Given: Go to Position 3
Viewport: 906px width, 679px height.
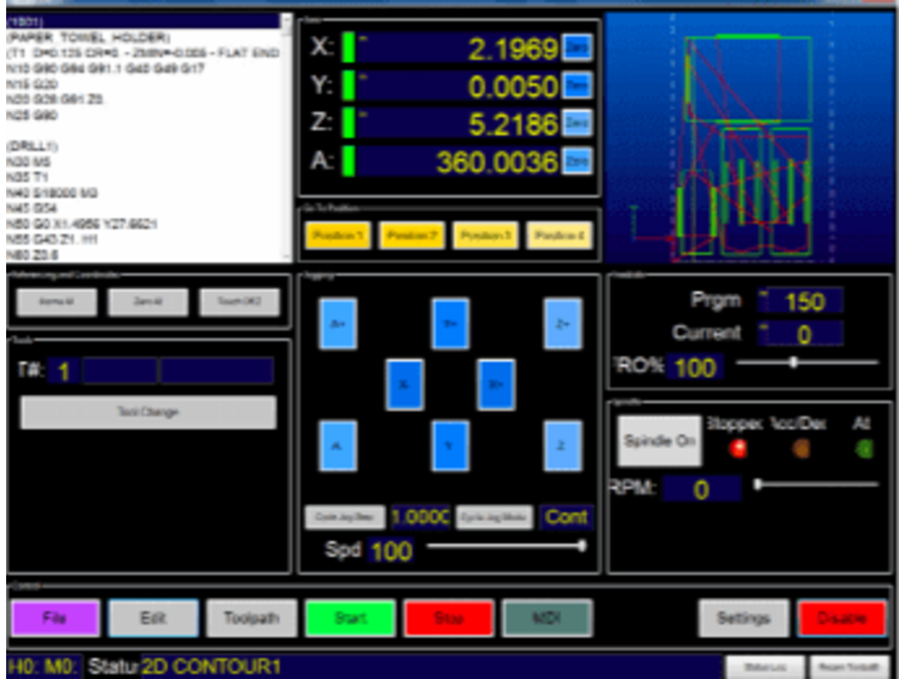Looking at the screenshot, I should pos(486,235).
